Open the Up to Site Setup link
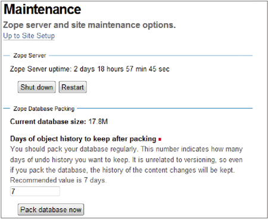 [29, 36]
